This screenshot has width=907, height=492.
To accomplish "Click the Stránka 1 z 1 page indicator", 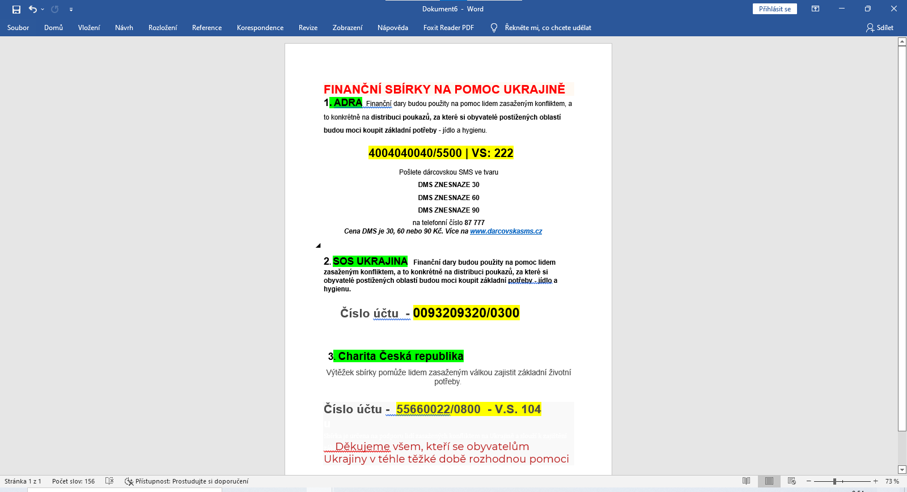I will pos(23,481).
